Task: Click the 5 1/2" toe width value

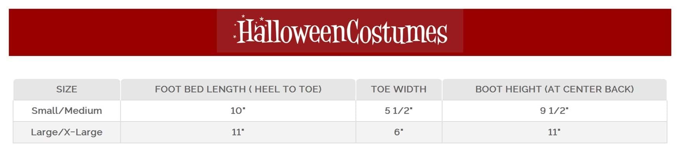Action: 398,111
